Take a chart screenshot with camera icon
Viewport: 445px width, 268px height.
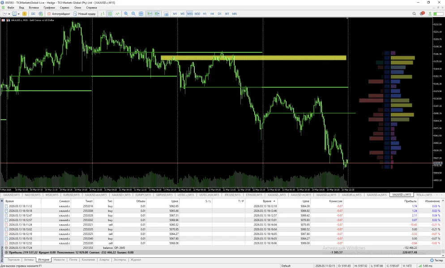[166, 14]
